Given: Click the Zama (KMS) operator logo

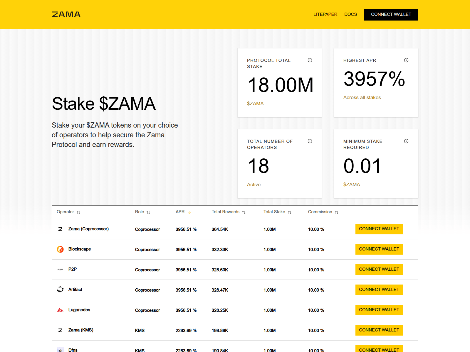Looking at the screenshot, I should click(60, 330).
